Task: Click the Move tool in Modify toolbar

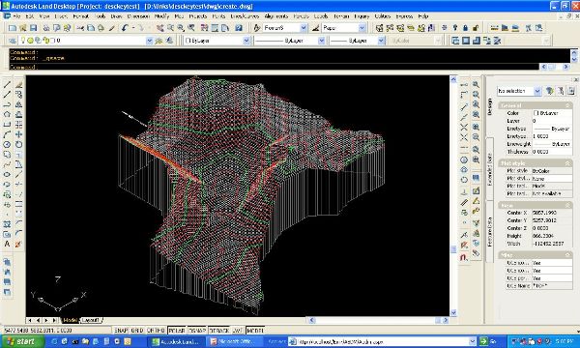Action: (x=18, y=134)
